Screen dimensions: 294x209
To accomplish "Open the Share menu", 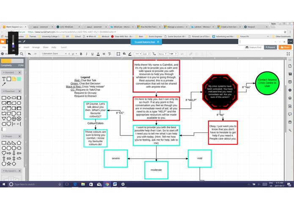I will coord(46,47).
